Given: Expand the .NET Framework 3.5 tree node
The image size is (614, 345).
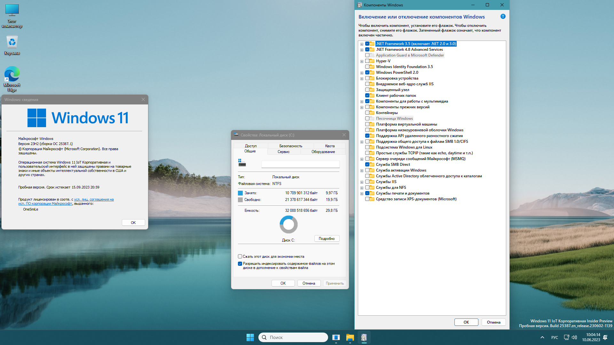Looking at the screenshot, I should 362,44.
